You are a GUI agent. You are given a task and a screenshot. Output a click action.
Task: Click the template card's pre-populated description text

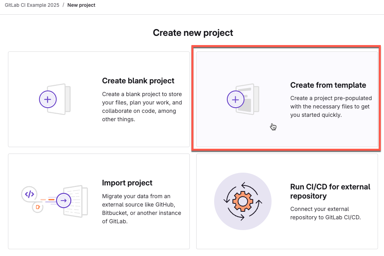(331, 106)
